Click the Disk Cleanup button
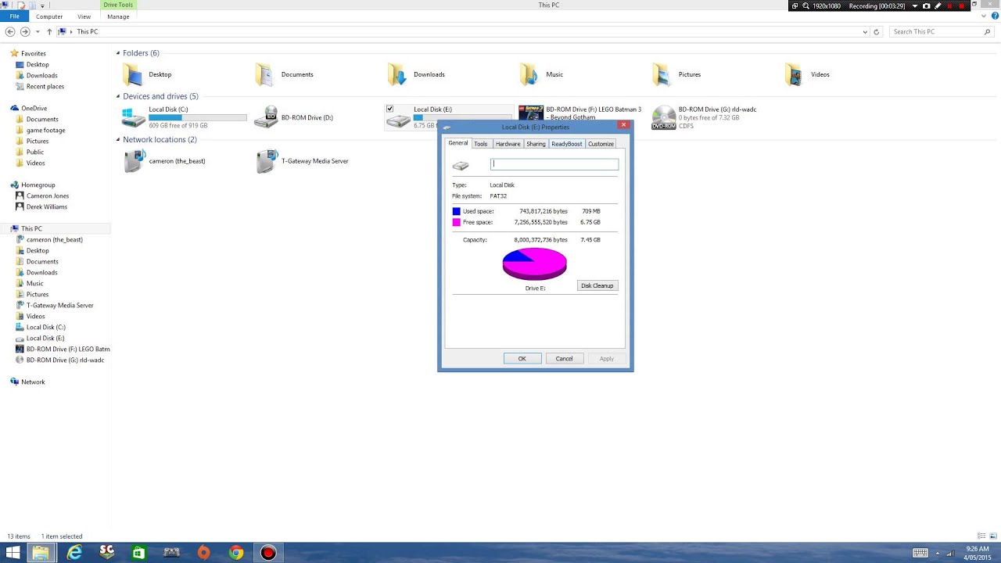 [597, 285]
